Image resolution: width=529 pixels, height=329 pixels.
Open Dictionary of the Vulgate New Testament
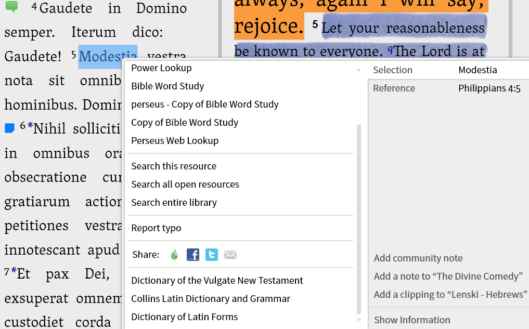click(217, 281)
